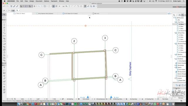Select the Window tool in the toolbox
Image resolution: width=188 pixels, height=106 pixels.
[4, 28]
